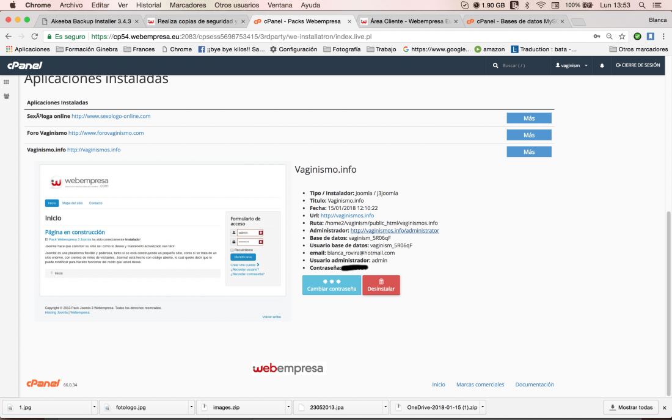Image resolution: width=672 pixels, height=420 pixels.
Task: Click the blue bookmark extension icon
Action: pos(651,37)
